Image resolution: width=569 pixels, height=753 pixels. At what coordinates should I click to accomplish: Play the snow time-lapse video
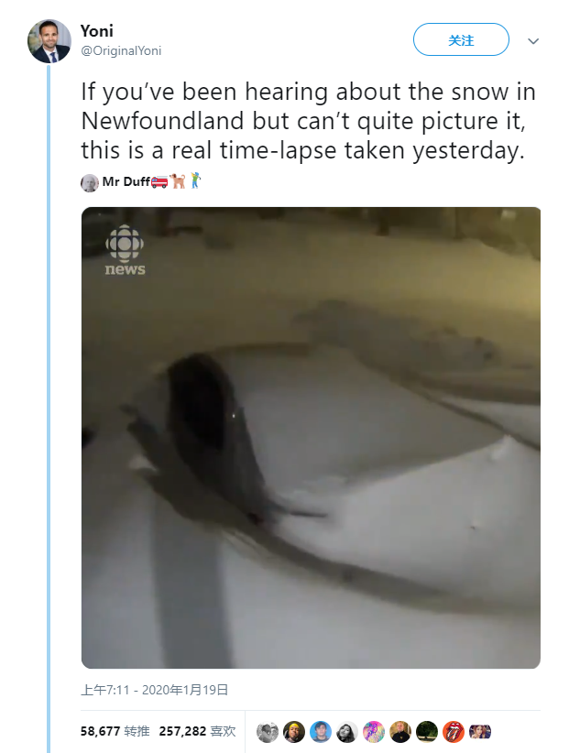pos(311,438)
